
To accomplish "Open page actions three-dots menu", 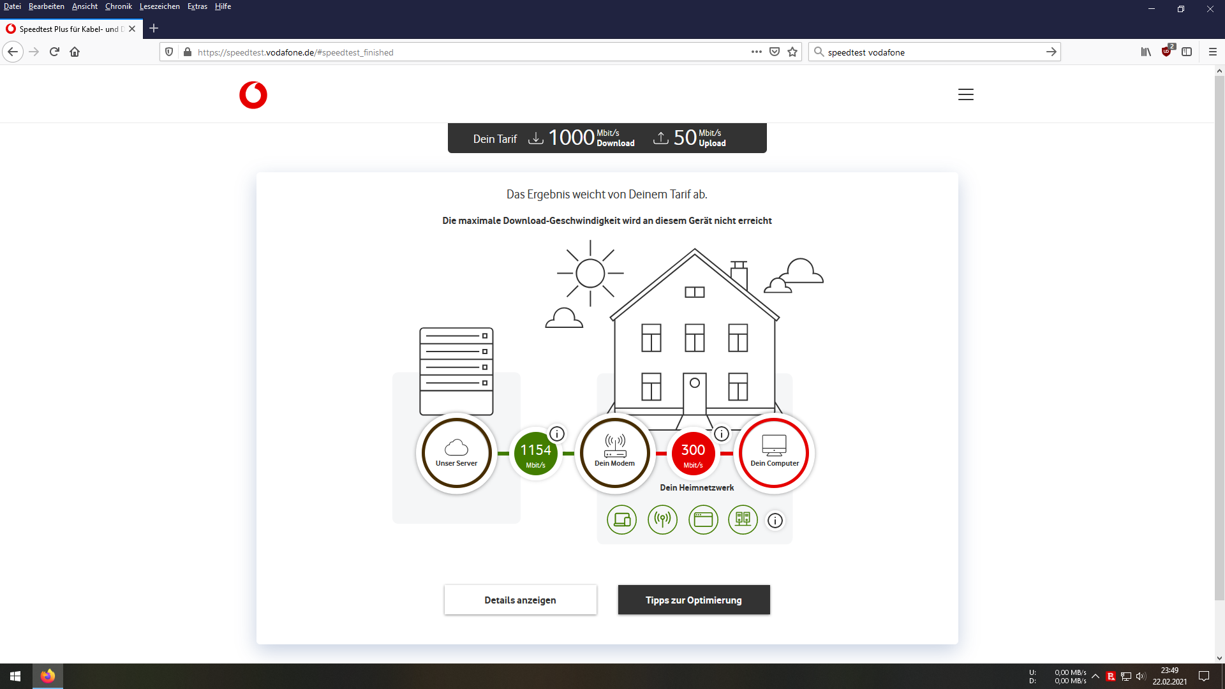I will (757, 52).
